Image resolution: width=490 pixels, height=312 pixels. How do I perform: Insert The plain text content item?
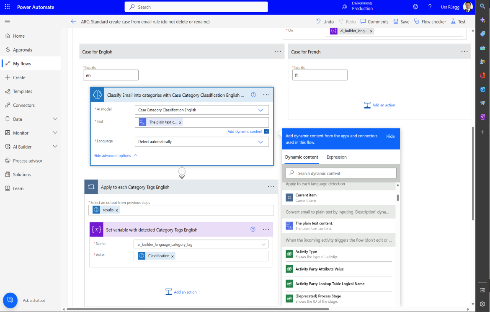(x=339, y=226)
